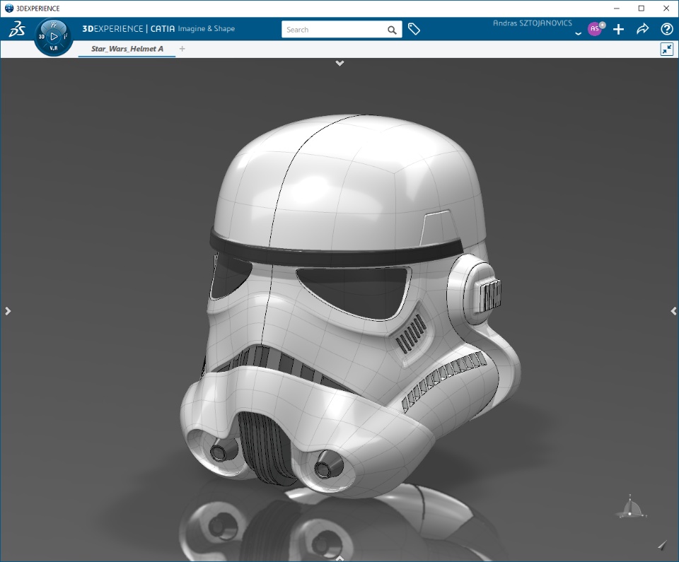
Task: Click the CATIA Imagine & Shape title
Action: coord(192,28)
